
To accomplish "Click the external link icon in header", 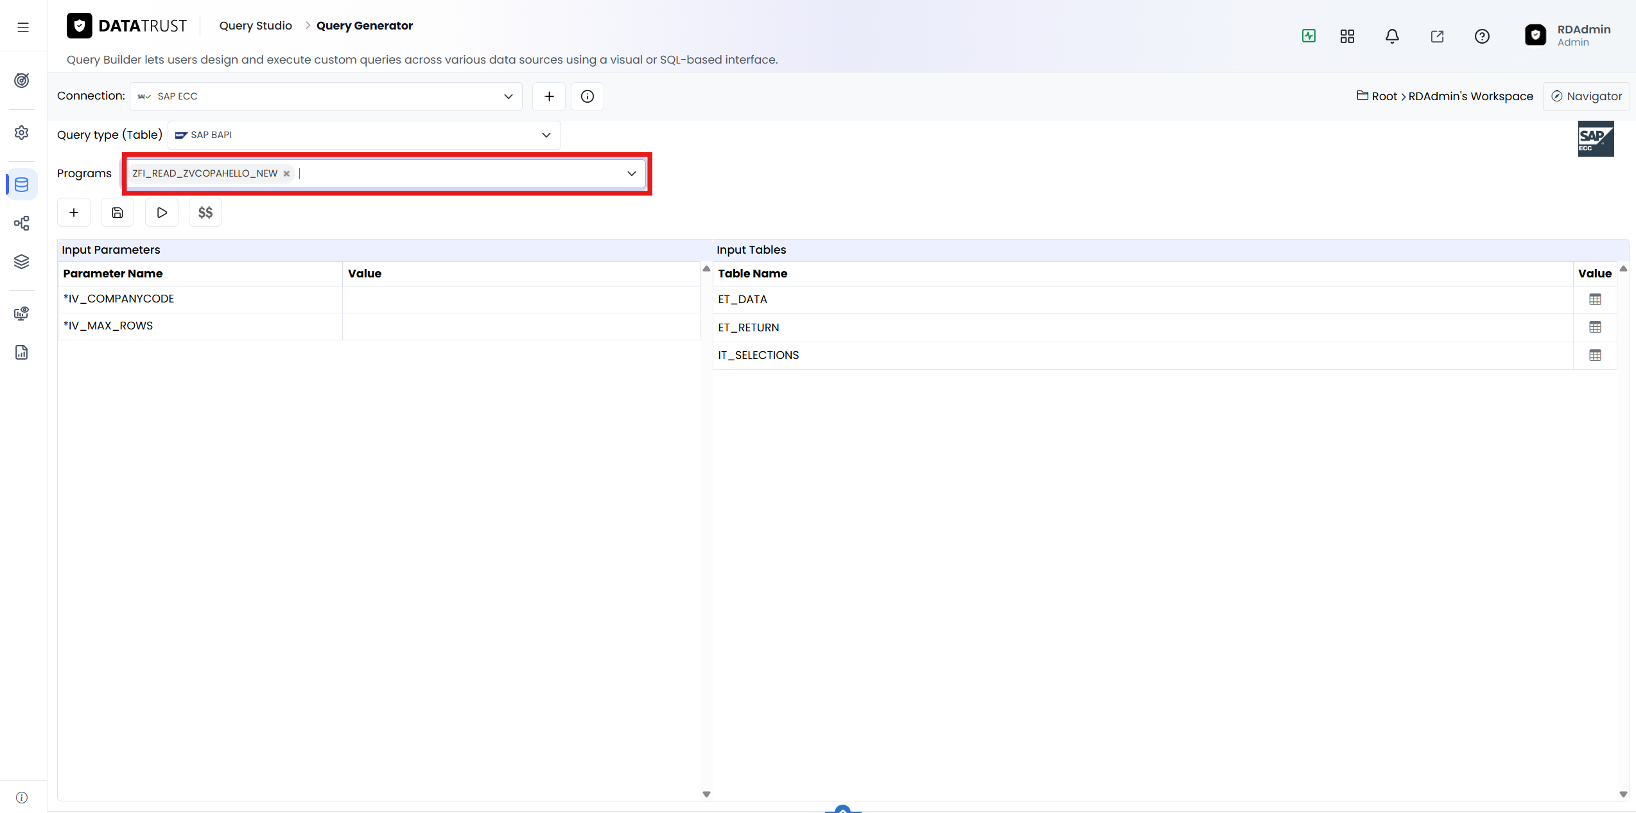I will [x=1437, y=36].
